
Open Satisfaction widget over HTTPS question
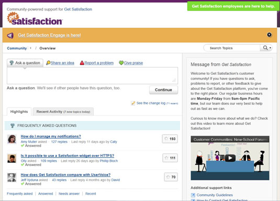(68, 156)
